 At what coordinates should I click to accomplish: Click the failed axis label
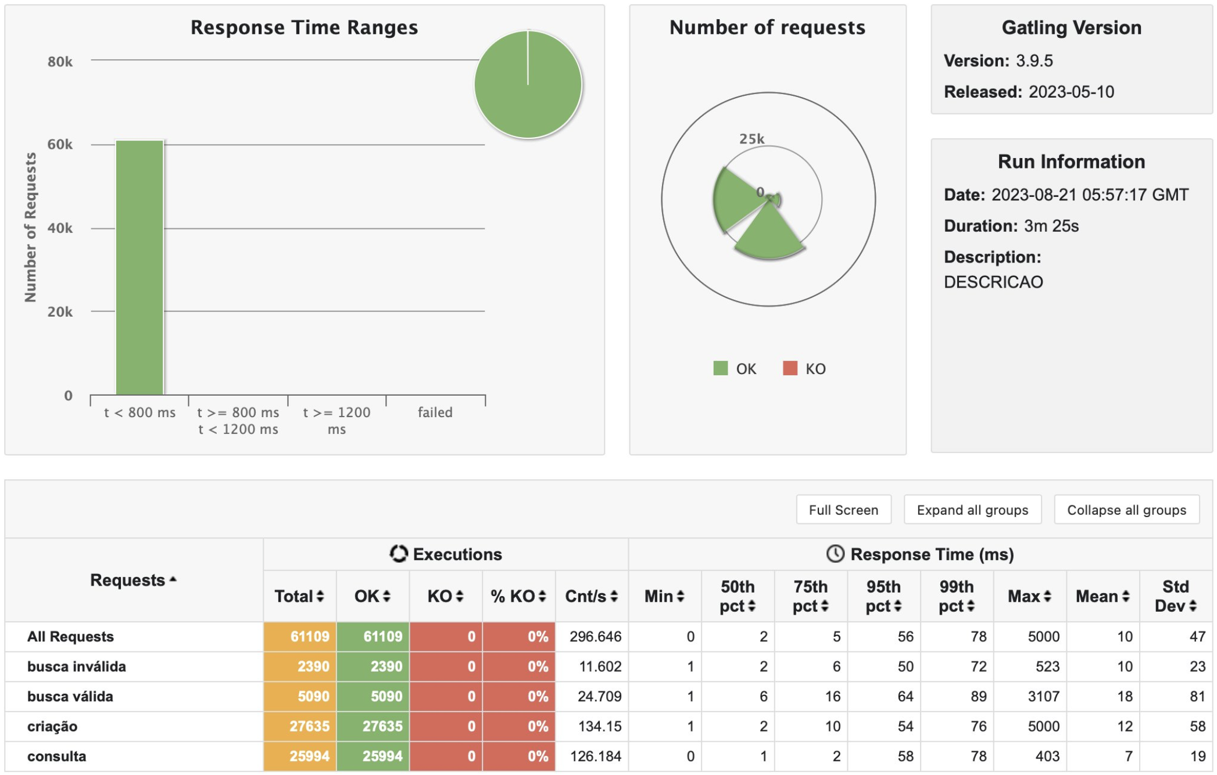[435, 412]
